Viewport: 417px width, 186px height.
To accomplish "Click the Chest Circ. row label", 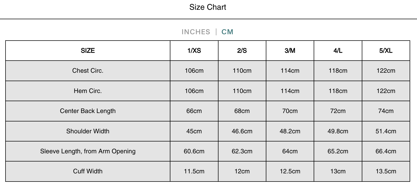I will coord(88,71).
